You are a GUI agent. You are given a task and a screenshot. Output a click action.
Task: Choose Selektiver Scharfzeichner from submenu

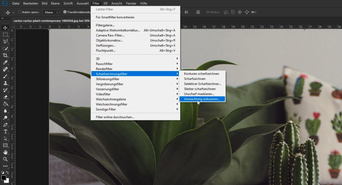[202, 84]
